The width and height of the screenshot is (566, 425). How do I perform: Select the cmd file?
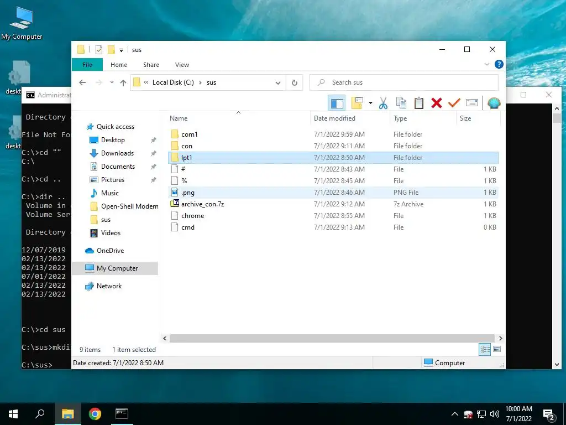click(x=333, y=227)
